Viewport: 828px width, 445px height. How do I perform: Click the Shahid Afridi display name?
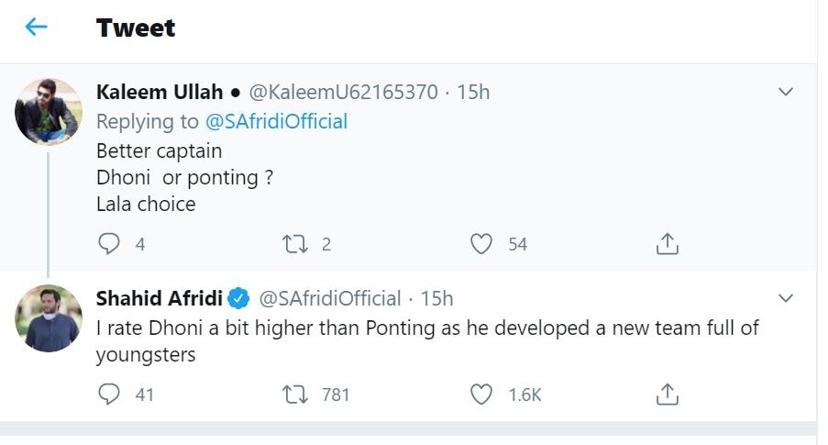pyautogui.click(x=160, y=298)
